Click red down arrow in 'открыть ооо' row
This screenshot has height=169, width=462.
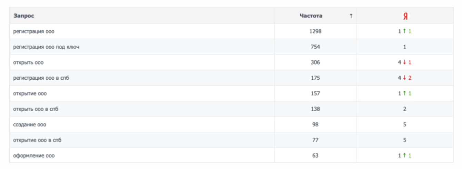point(404,63)
